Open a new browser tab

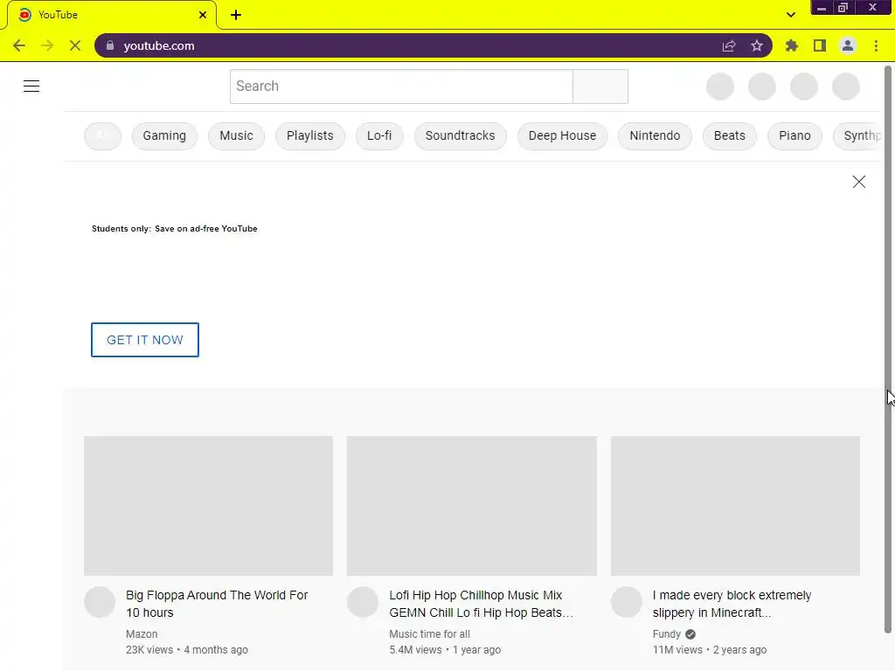coord(236,15)
